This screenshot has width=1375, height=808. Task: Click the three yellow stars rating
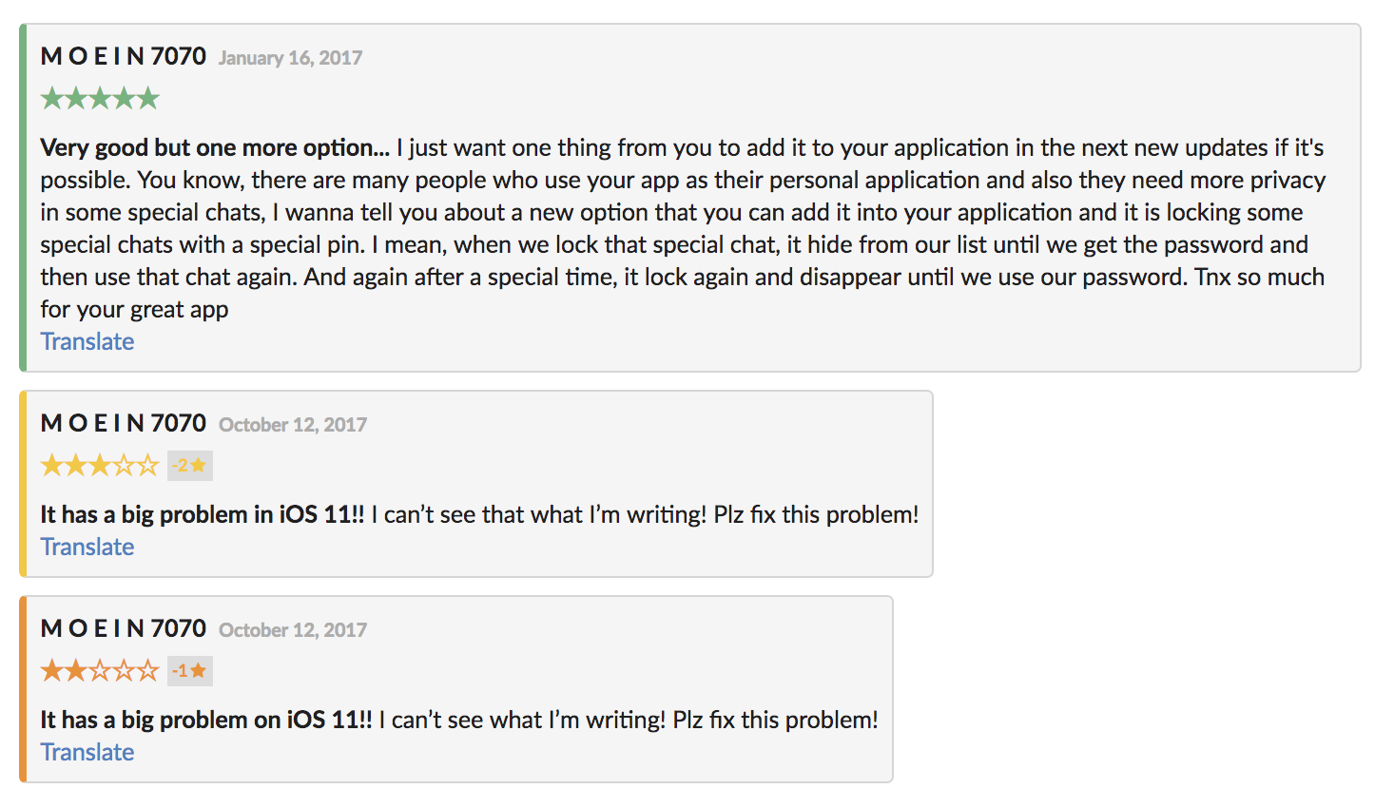100,465
